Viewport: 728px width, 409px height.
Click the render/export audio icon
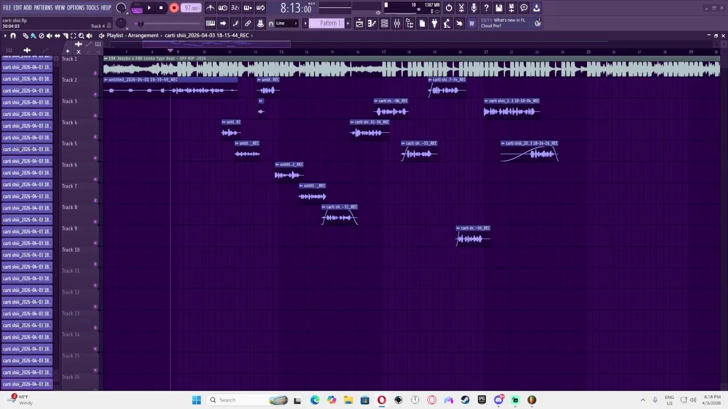pyautogui.click(x=511, y=8)
